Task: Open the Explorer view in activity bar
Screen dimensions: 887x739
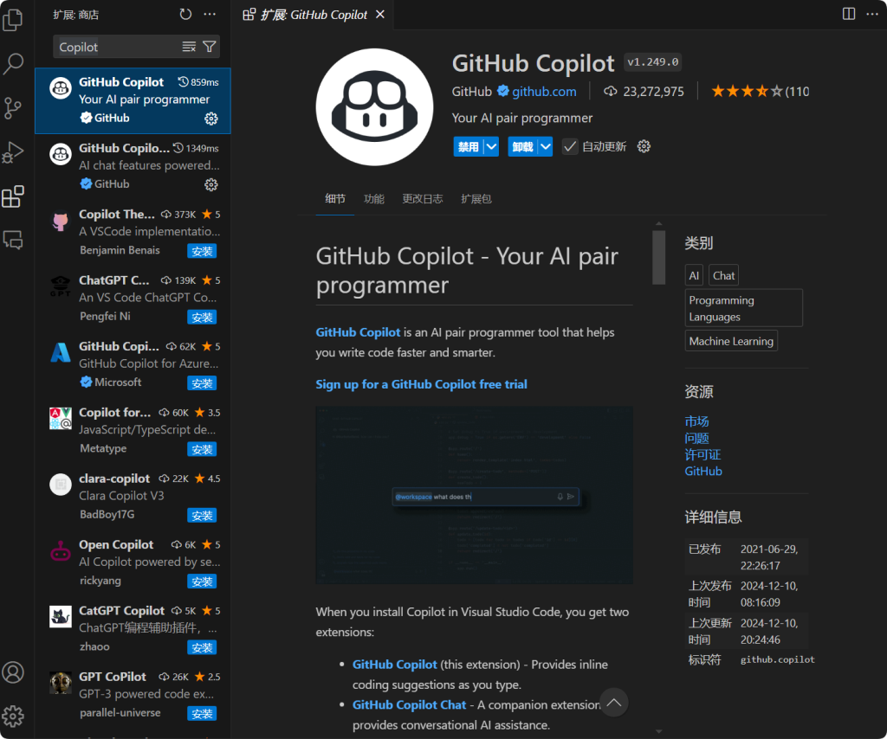Action: (x=13, y=20)
